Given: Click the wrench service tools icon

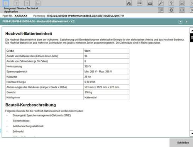Looking at the screenshot, I should (x=161, y=3).
